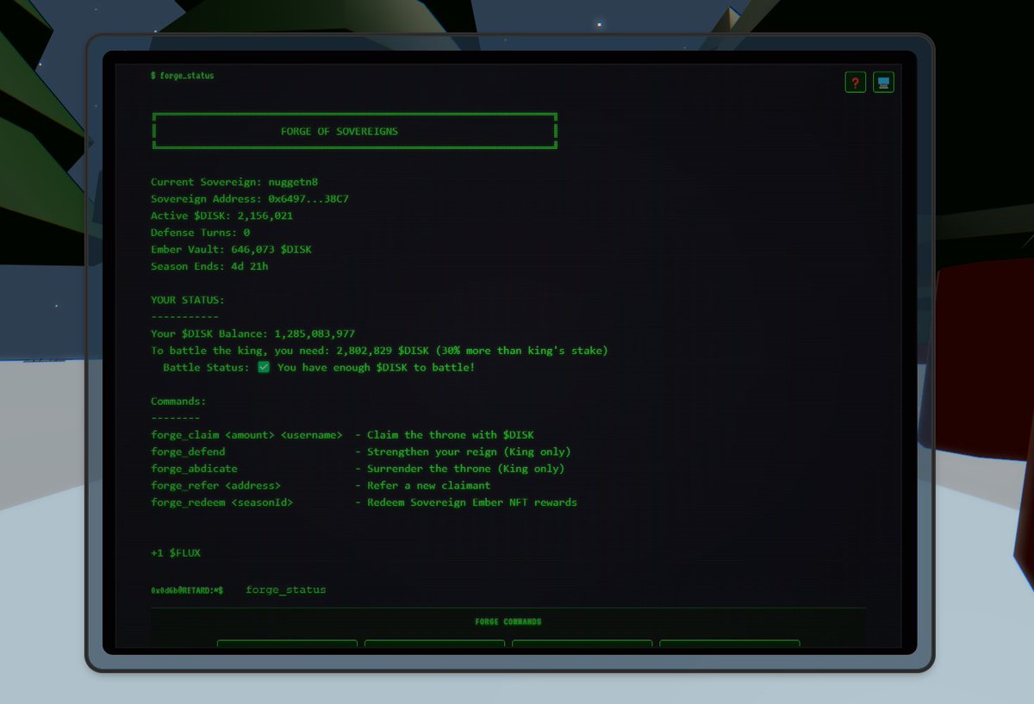Collapse the FORGE COMMANDS panel

click(x=508, y=620)
